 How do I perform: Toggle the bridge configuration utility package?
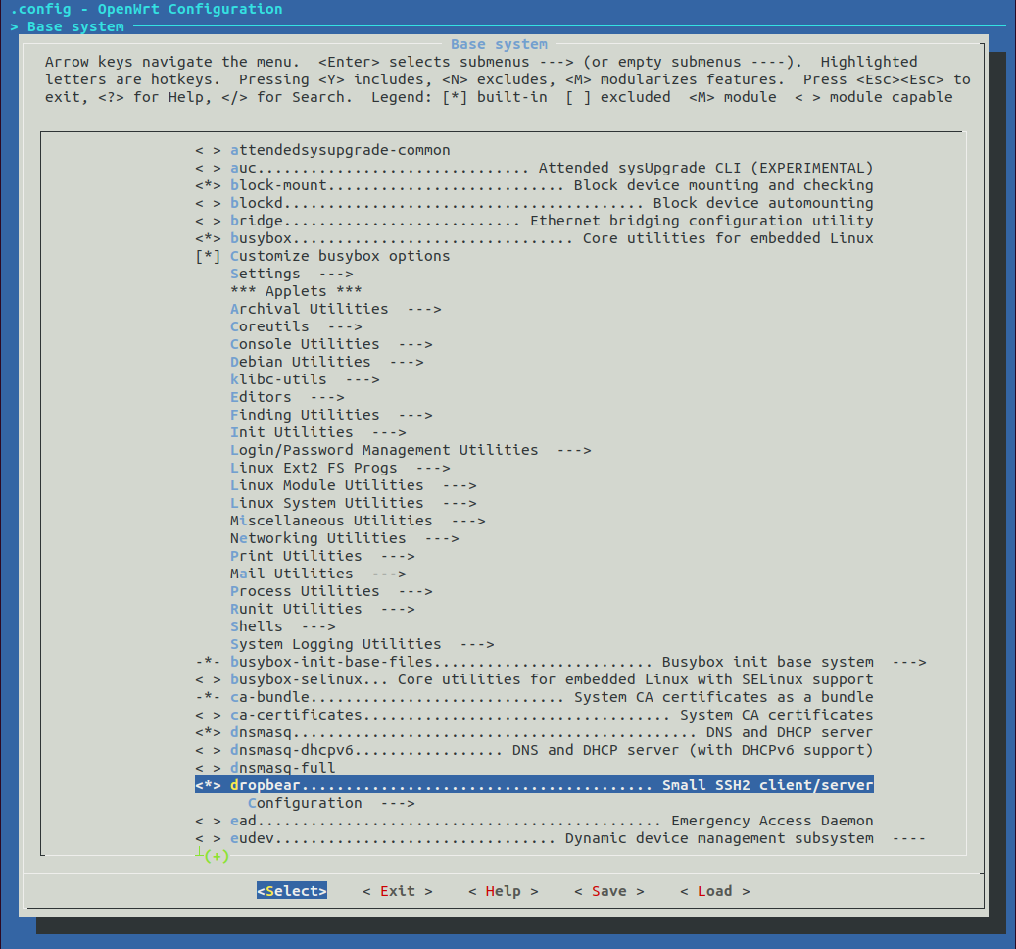tap(534, 221)
